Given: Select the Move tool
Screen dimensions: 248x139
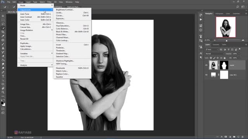Looking at the screenshot, I should (x=3, y=16).
